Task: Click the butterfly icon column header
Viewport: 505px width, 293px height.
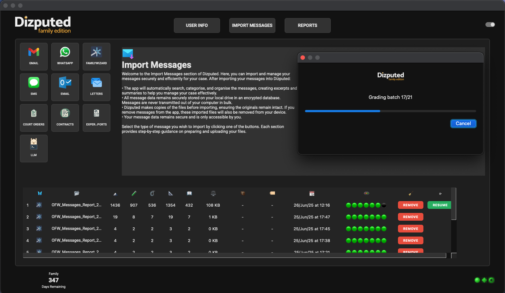Action: click(x=40, y=193)
